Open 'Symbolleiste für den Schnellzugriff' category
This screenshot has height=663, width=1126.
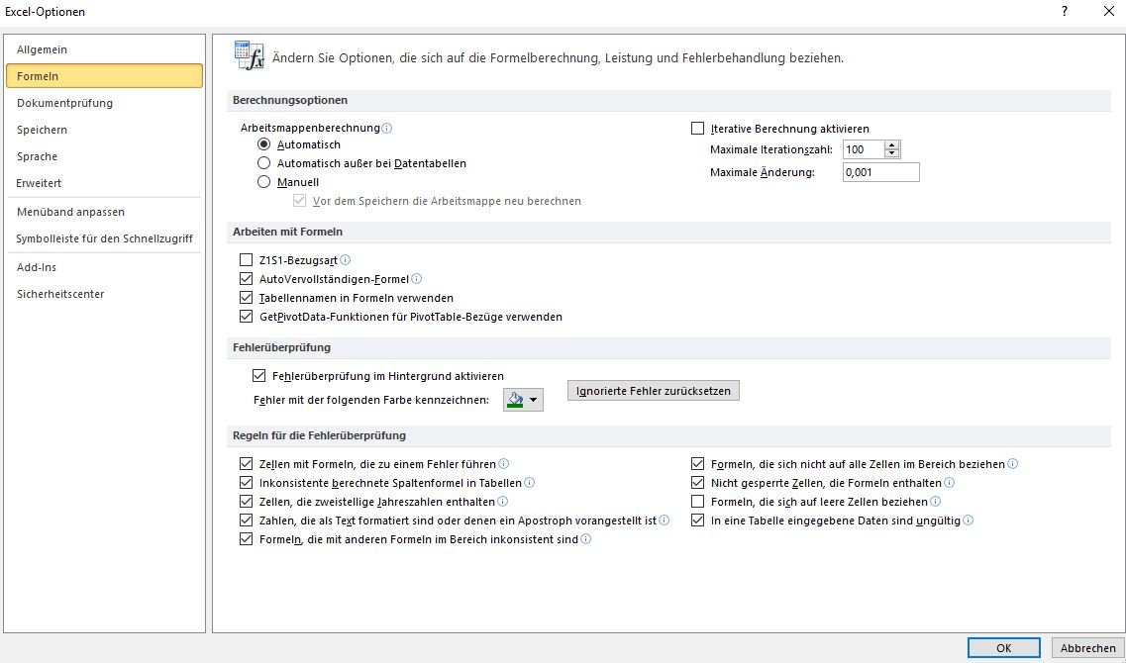[104, 238]
